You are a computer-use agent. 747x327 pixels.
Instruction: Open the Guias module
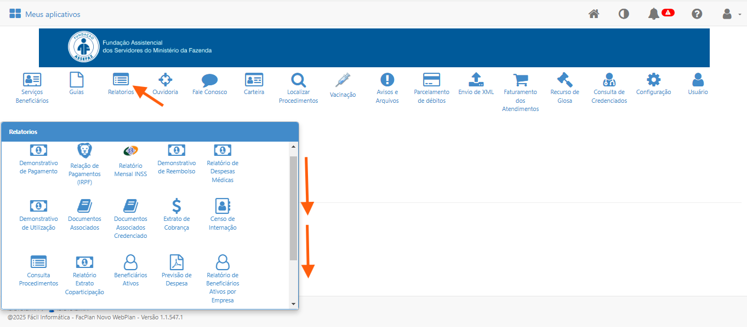click(77, 84)
